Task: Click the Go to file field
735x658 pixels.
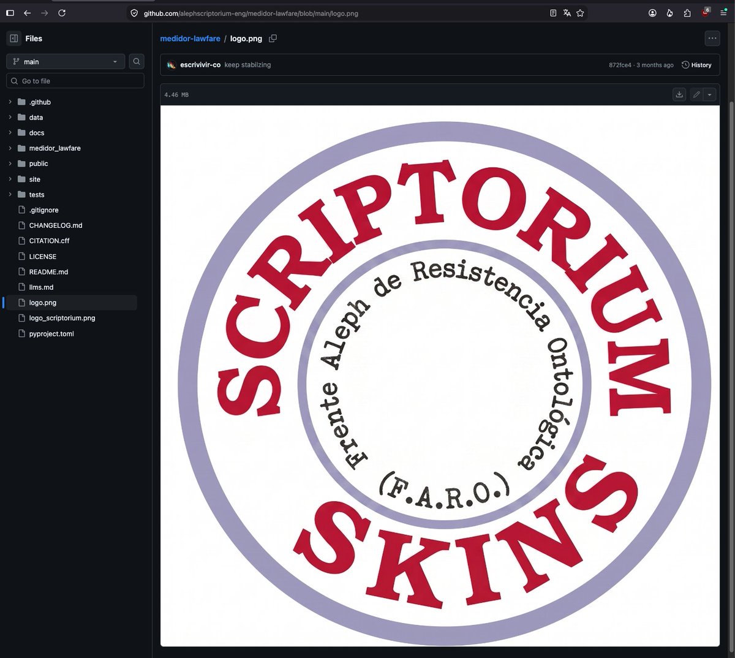Action: [75, 81]
